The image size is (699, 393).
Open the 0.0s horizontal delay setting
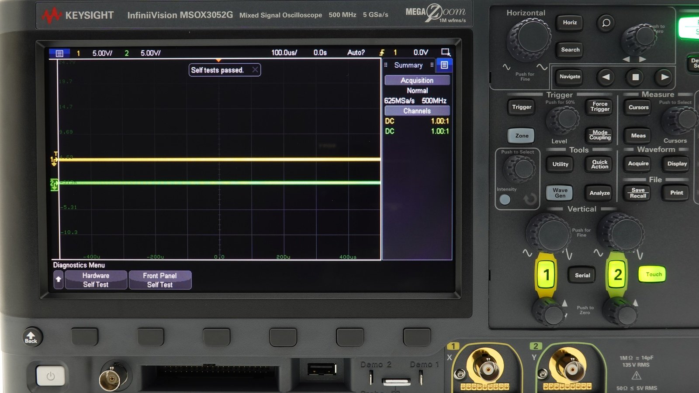[x=320, y=52]
